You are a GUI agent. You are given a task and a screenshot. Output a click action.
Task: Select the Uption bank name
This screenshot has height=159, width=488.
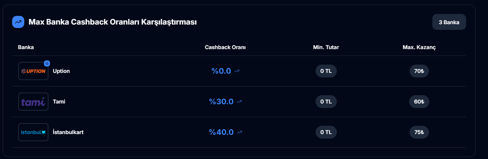coord(61,71)
